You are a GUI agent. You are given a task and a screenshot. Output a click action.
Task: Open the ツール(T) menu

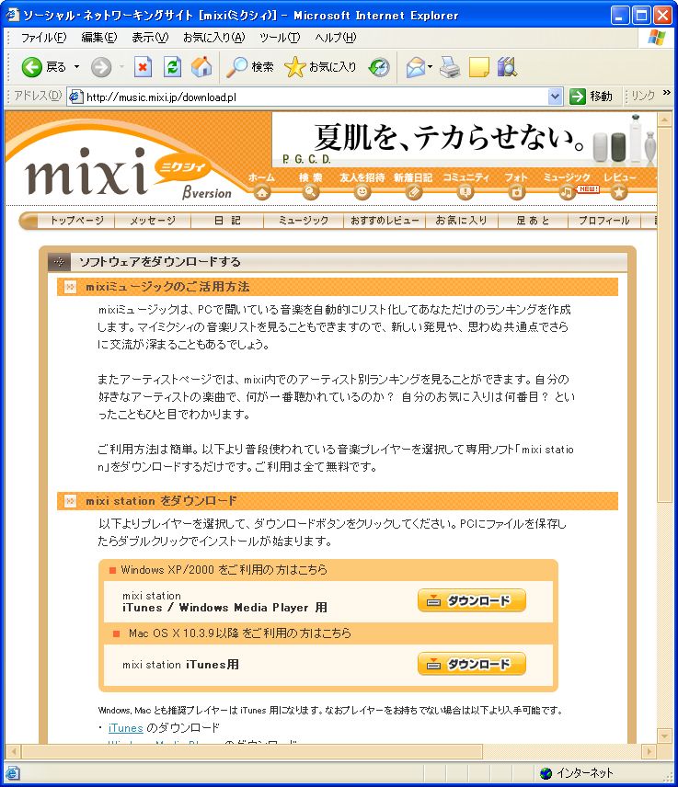pyautogui.click(x=281, y=38)
